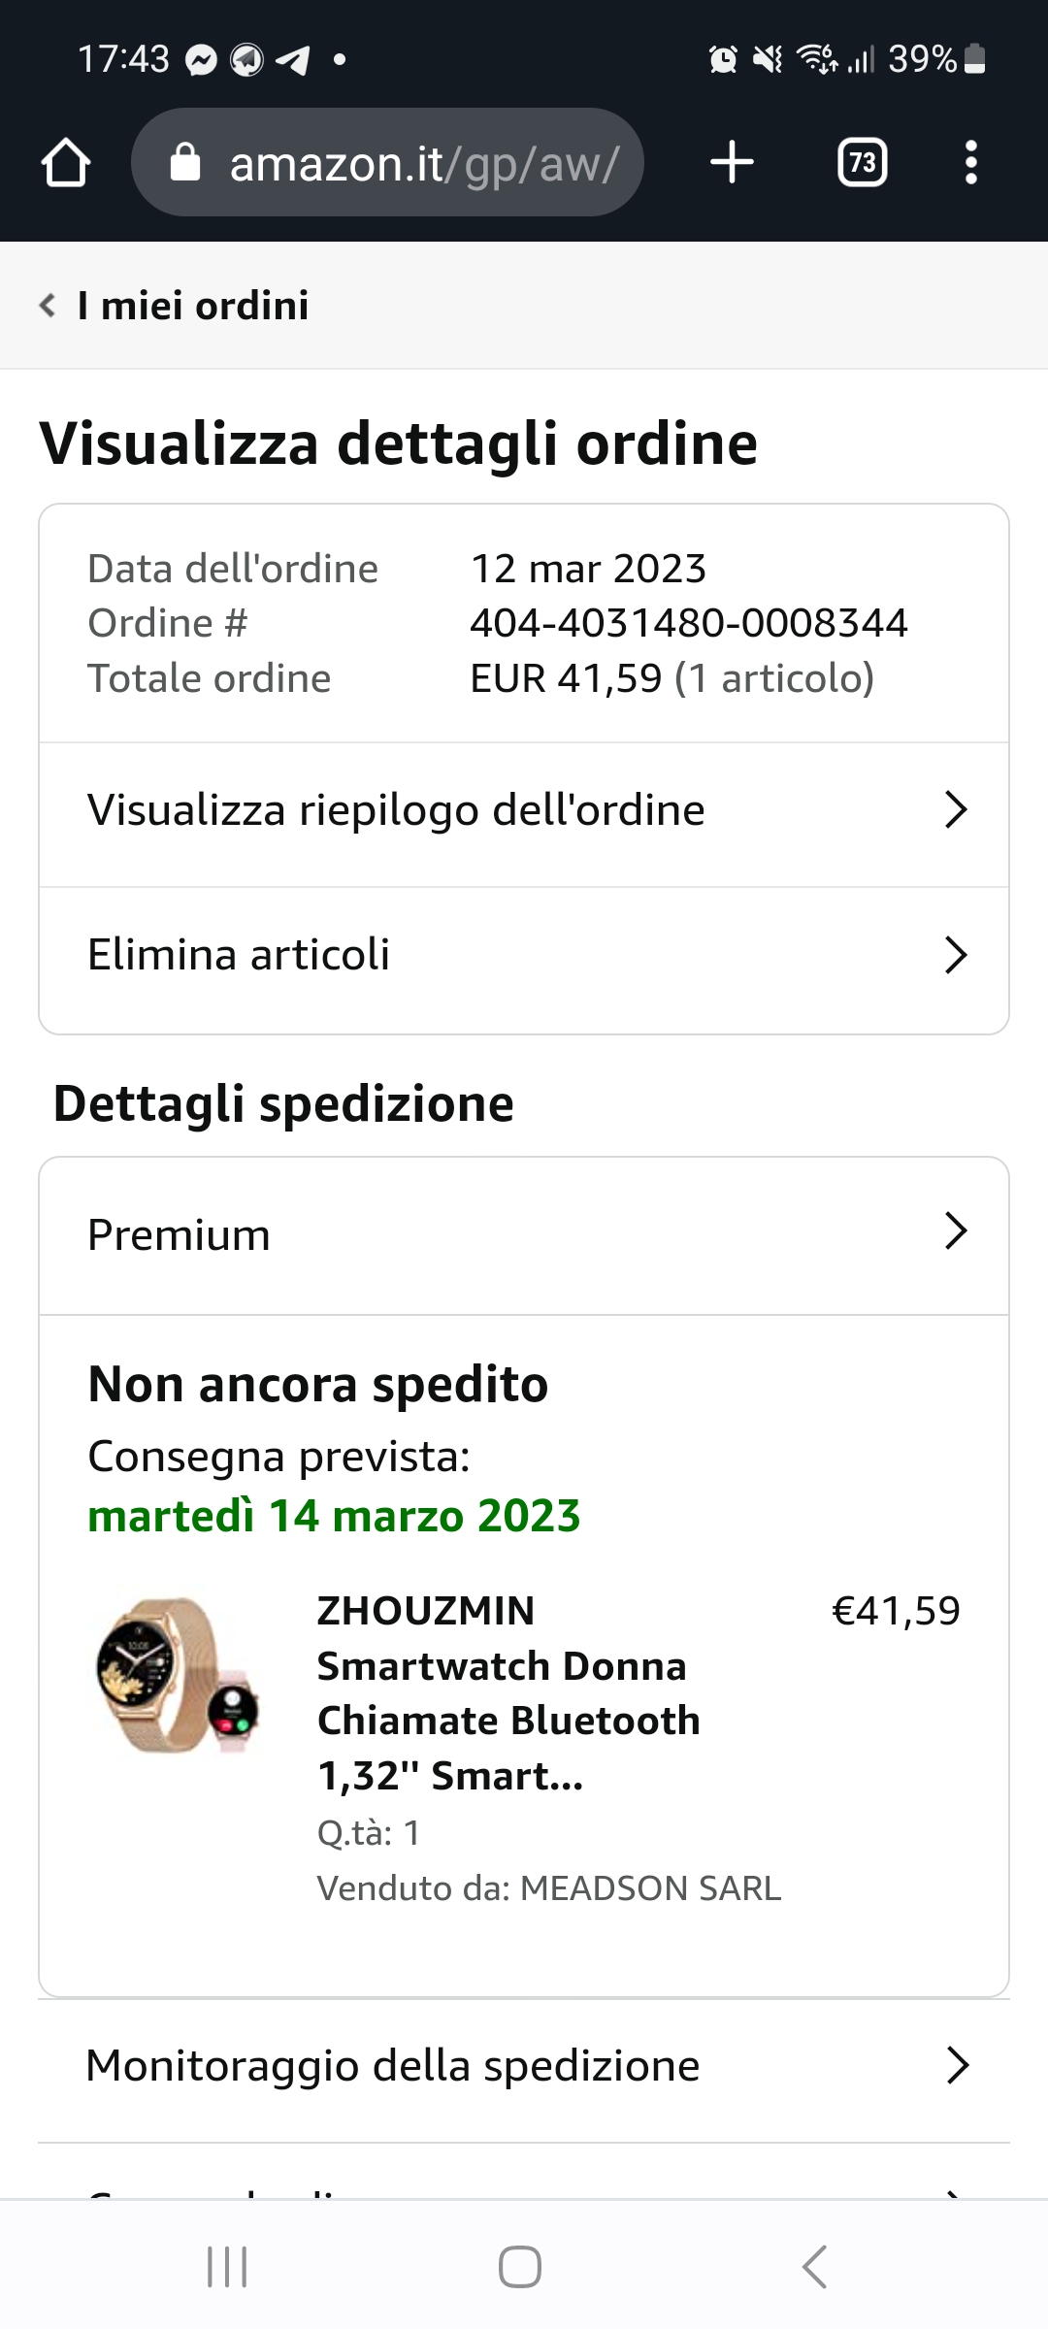Tap the Messenger notification icon in status bar
1048x2329 pixels.
[201, 60]
